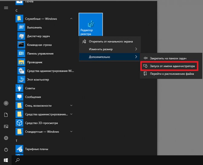Click the letter T section header
This screenshot has width=203, height=165.
click(x=16, y=141)
